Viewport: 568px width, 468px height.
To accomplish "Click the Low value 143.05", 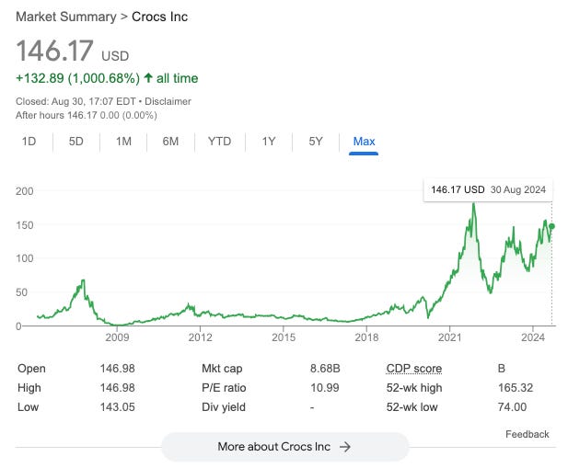I will coord(117,407).
